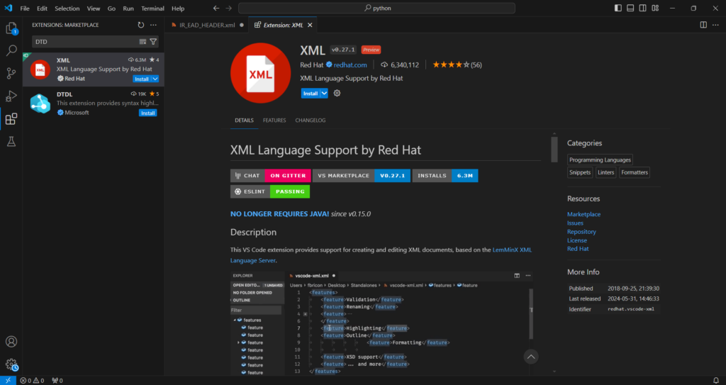This screenshot has height=385, width=726.
Task: Open the remote window indicator in status bar
Action: (8, 380)
